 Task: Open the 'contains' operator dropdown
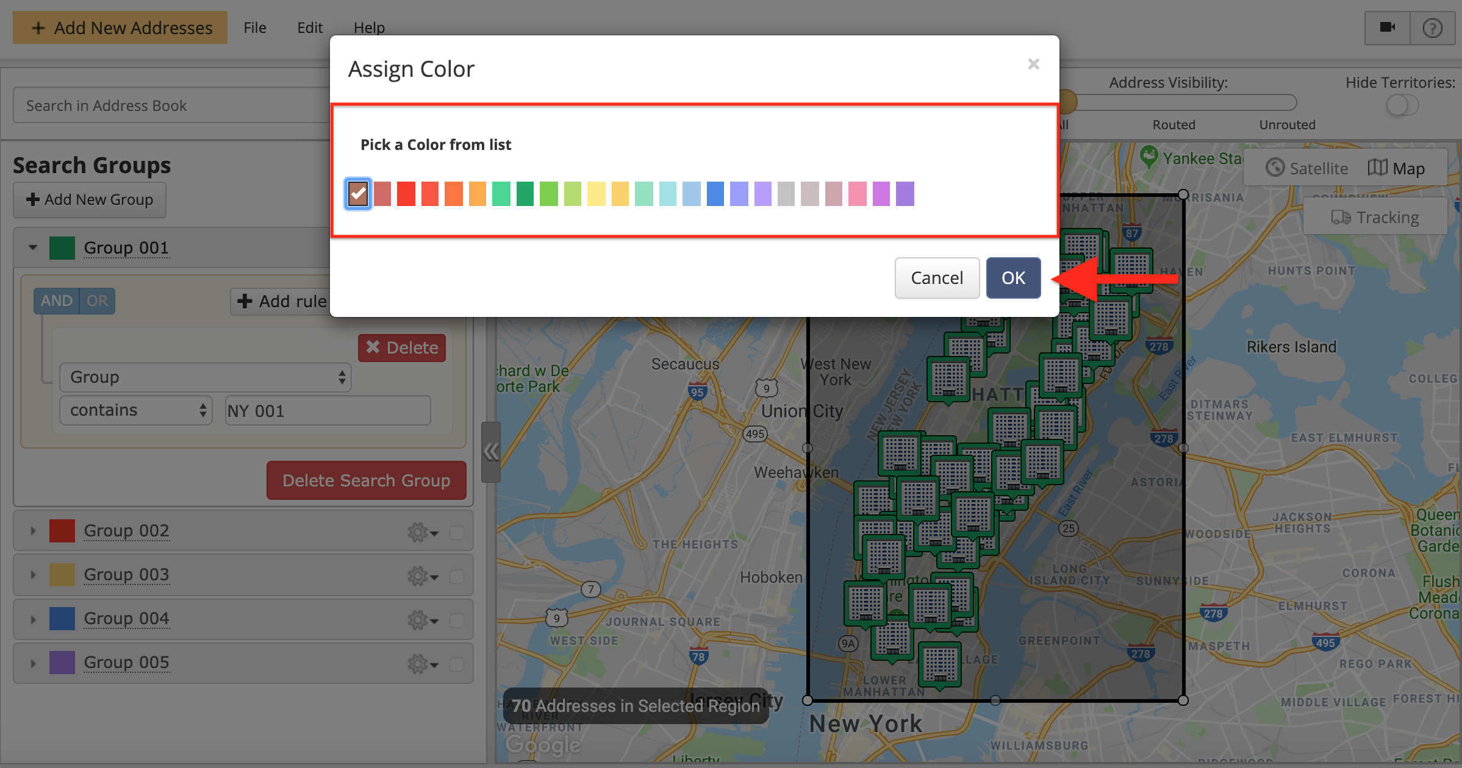(x=136, y=410)
